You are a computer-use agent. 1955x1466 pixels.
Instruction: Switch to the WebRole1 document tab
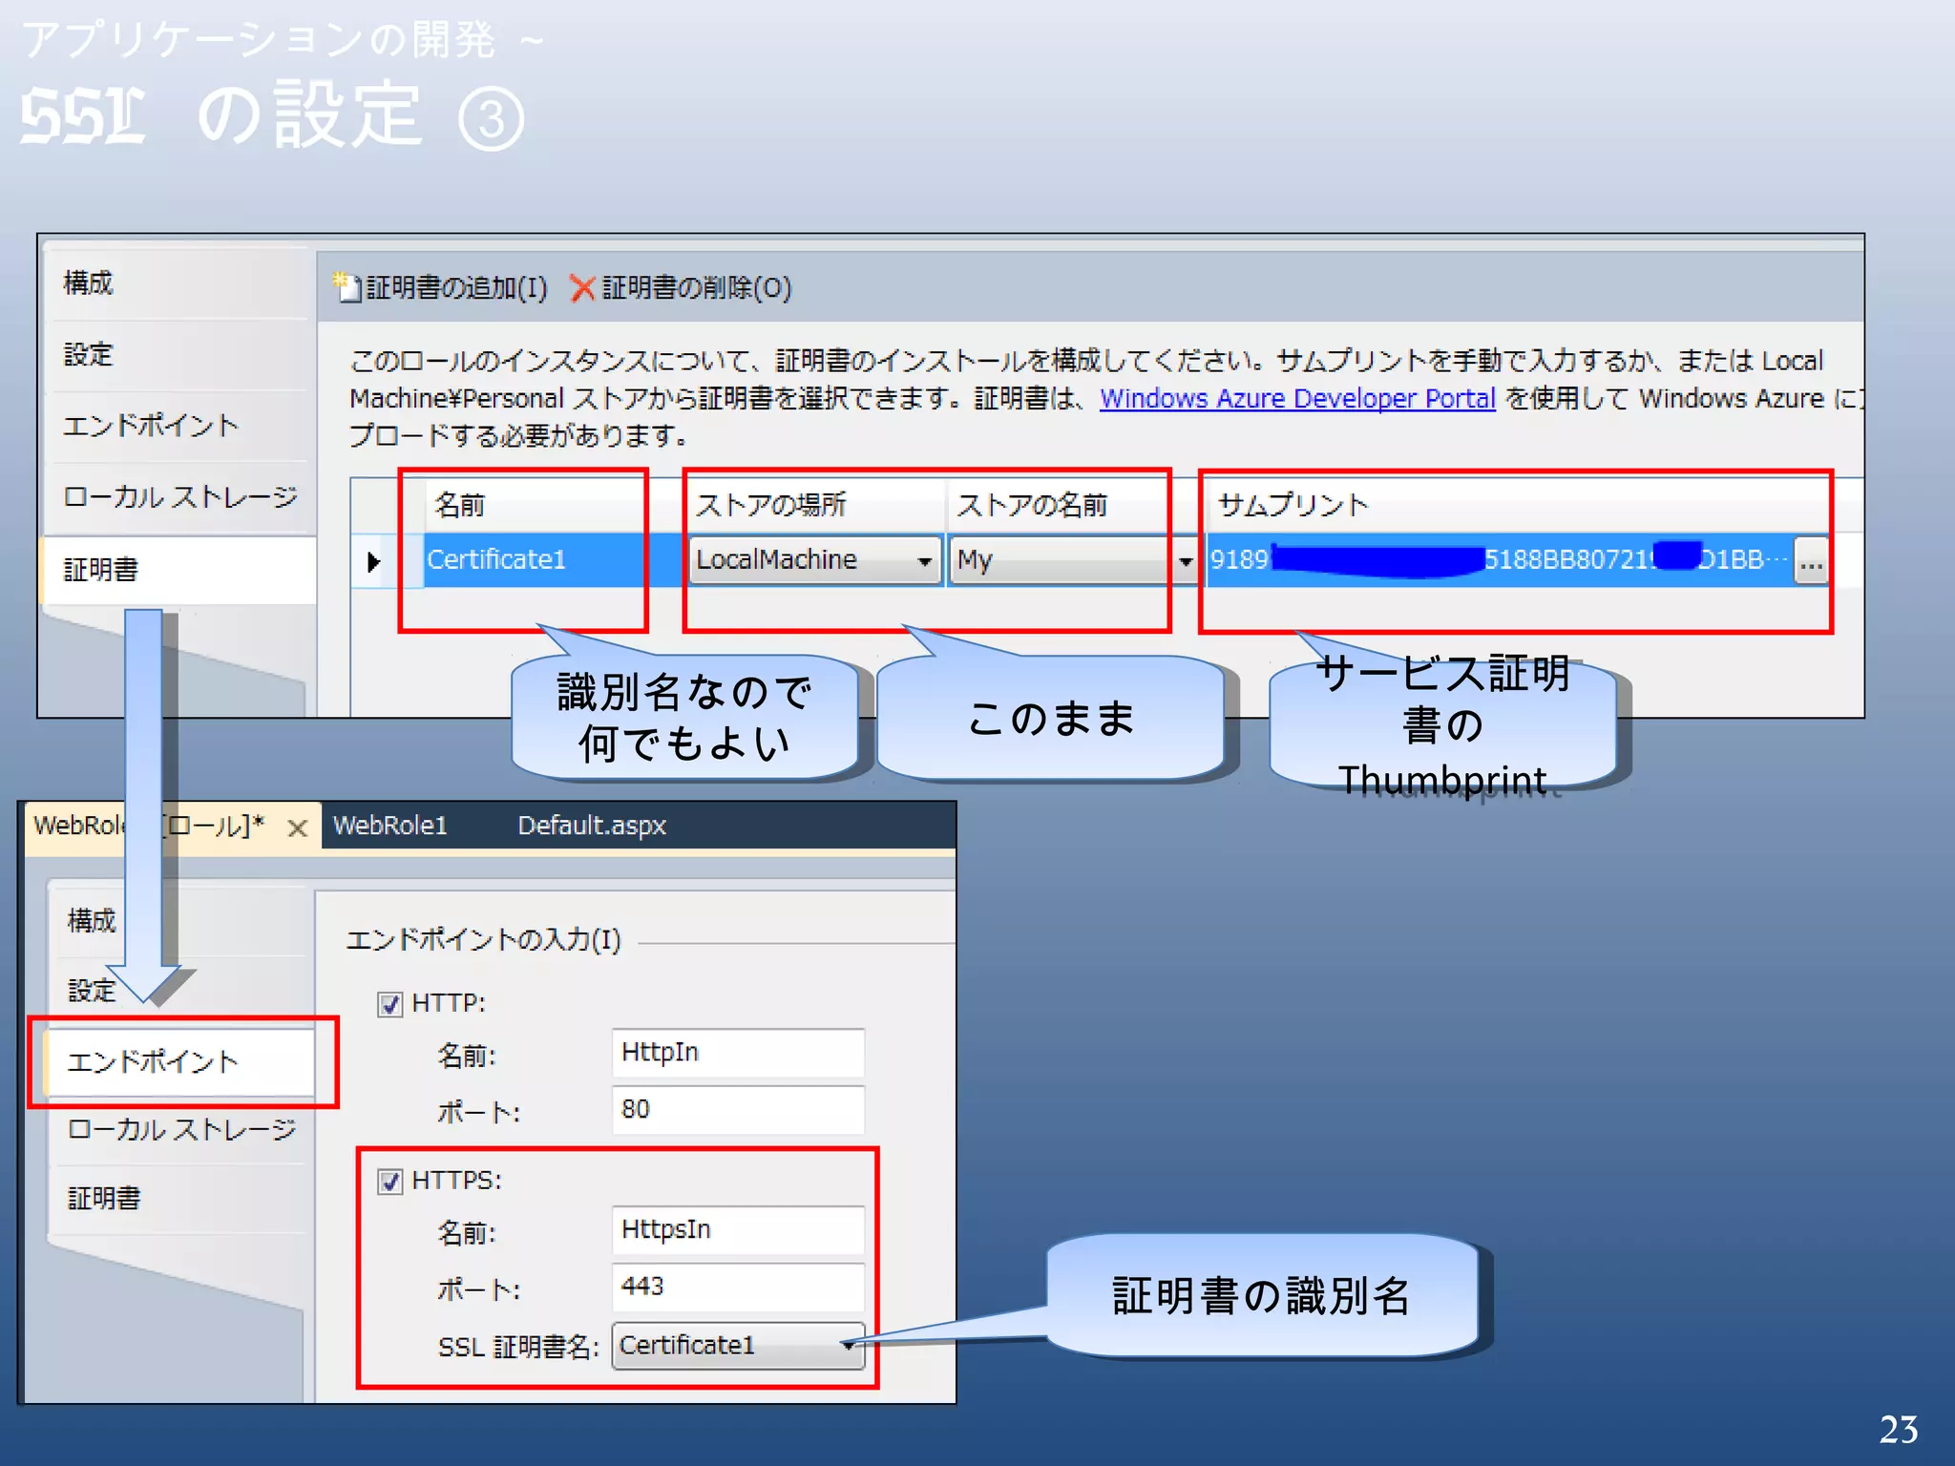click(390, 826)
